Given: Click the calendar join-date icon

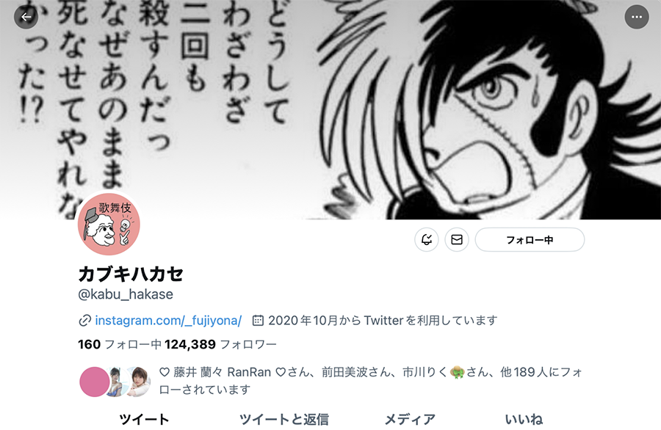Looking at the screenshot, I should point(258,321).
